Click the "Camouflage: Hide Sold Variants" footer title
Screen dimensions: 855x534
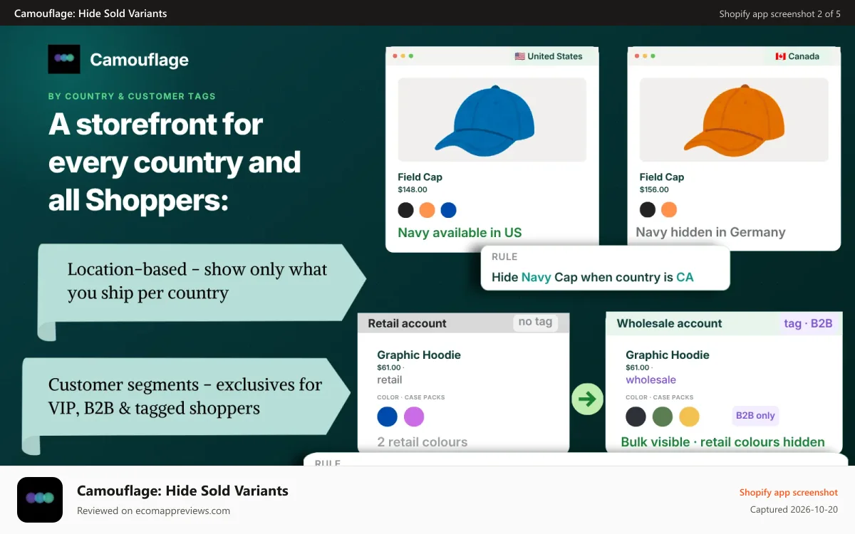click(x=182, y=491)
